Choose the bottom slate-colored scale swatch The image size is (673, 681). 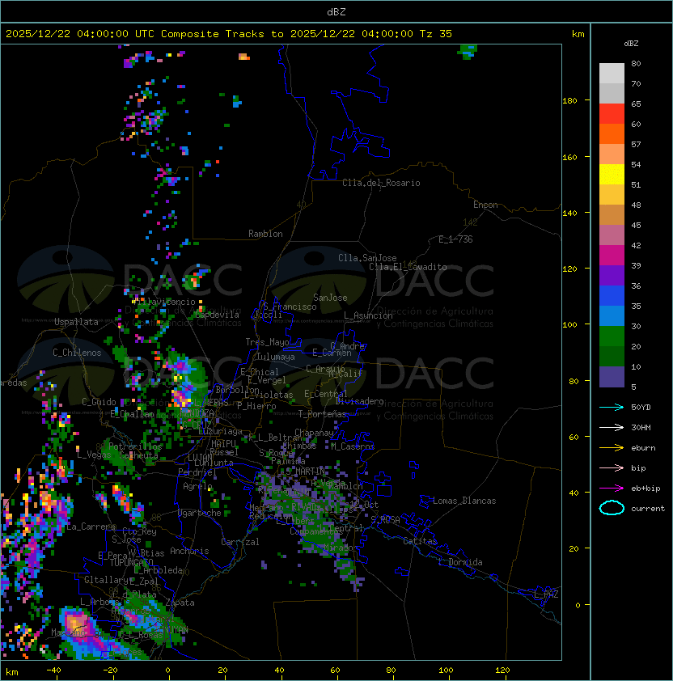[x=612, y=377]
